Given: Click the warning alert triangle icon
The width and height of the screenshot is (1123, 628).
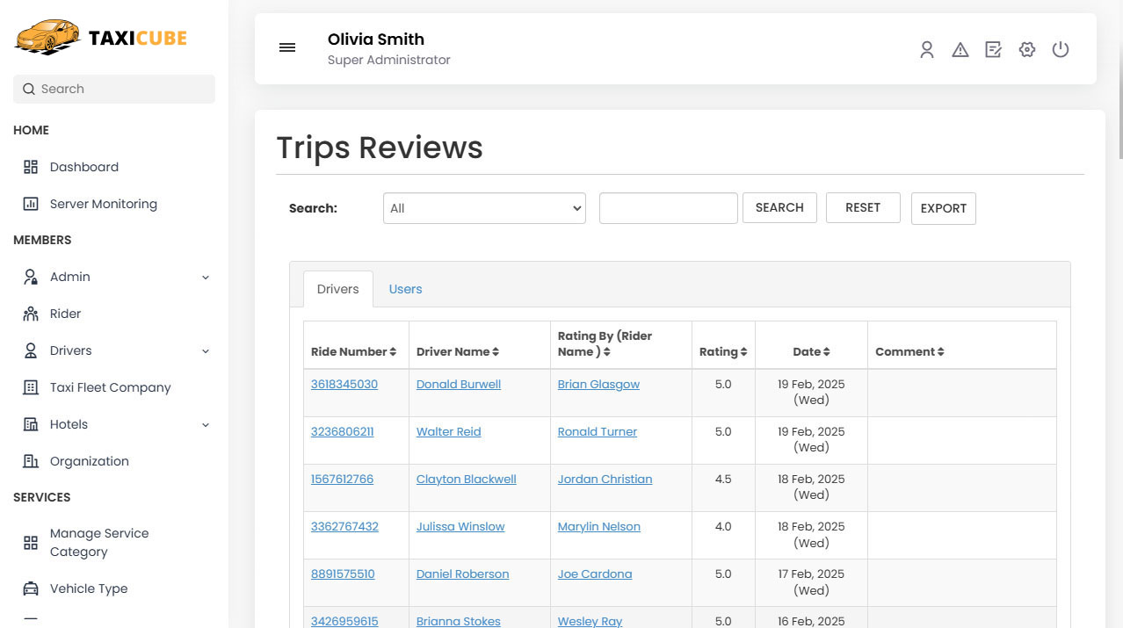Looking at the screenshot, I should tap(960, 50).
